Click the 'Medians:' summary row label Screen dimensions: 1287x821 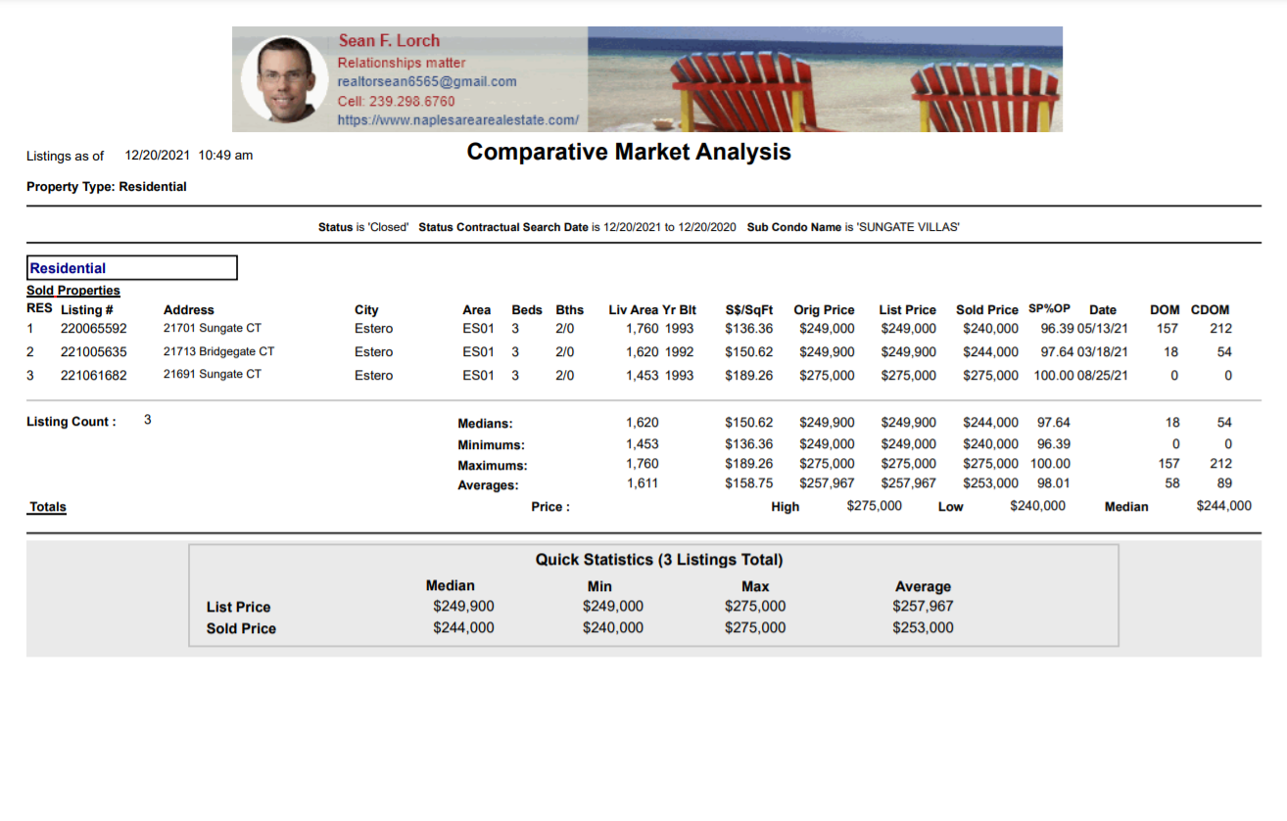(x=486, y=424)
